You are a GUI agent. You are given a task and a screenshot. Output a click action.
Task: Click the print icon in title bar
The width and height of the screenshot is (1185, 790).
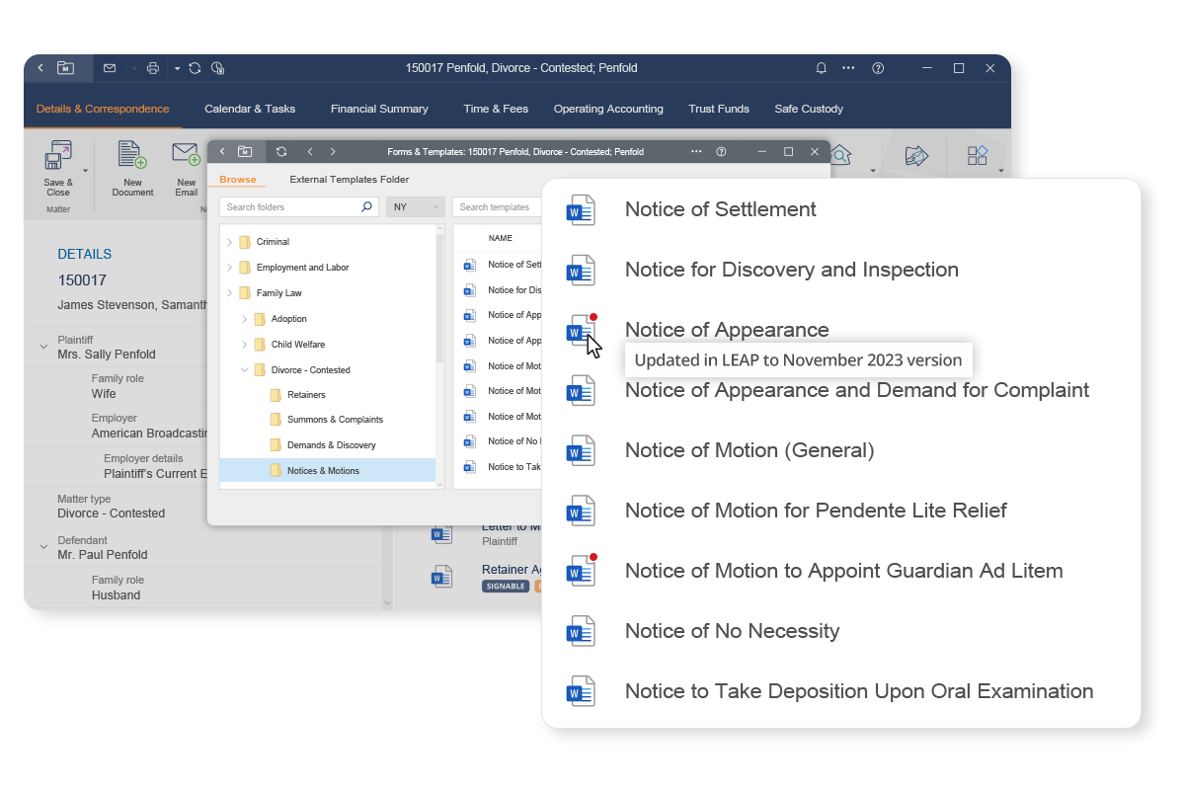152,68
